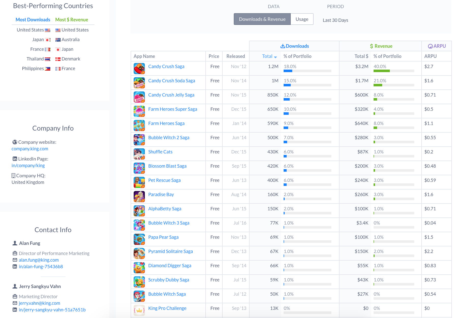The width and height of the screenshot is (462, 318).
Task: Click the LinkedIn icon beside LinkedIn Page
Action: 15,159
